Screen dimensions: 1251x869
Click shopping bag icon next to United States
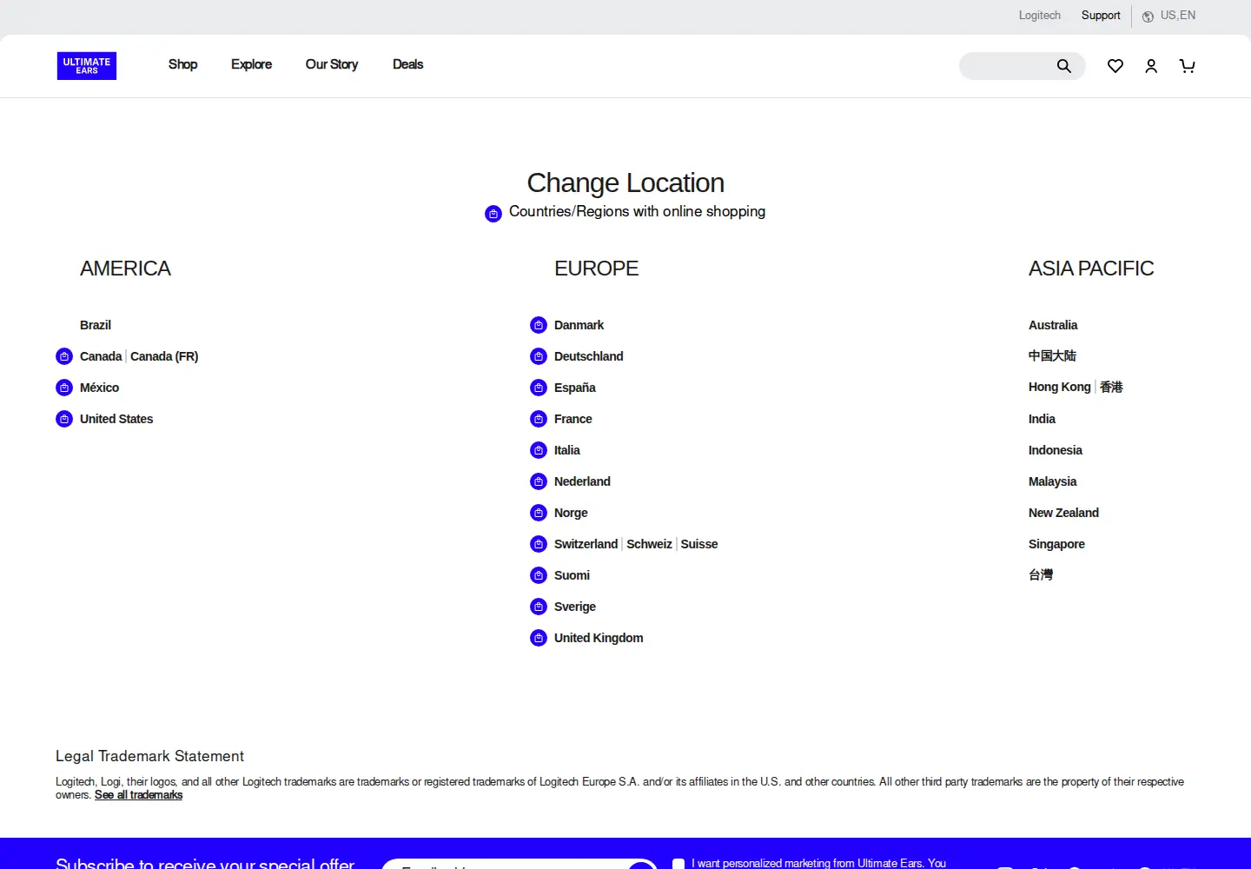(64, 419)
